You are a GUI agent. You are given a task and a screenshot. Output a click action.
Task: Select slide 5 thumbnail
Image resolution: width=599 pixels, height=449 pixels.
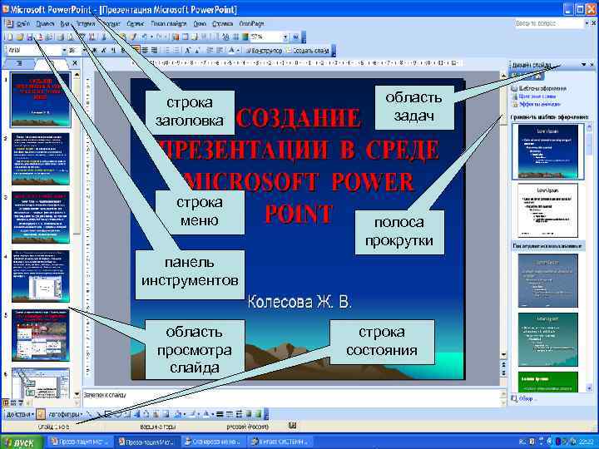click(x=41, y=336)
